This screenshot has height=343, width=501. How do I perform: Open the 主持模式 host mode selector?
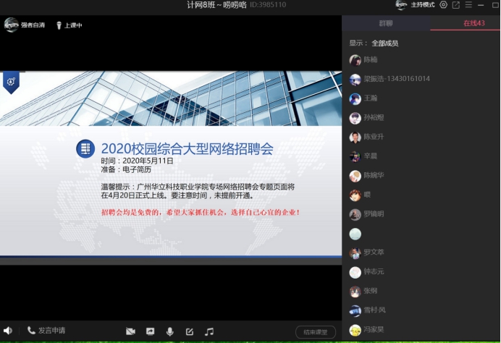(x=416, y=5)
